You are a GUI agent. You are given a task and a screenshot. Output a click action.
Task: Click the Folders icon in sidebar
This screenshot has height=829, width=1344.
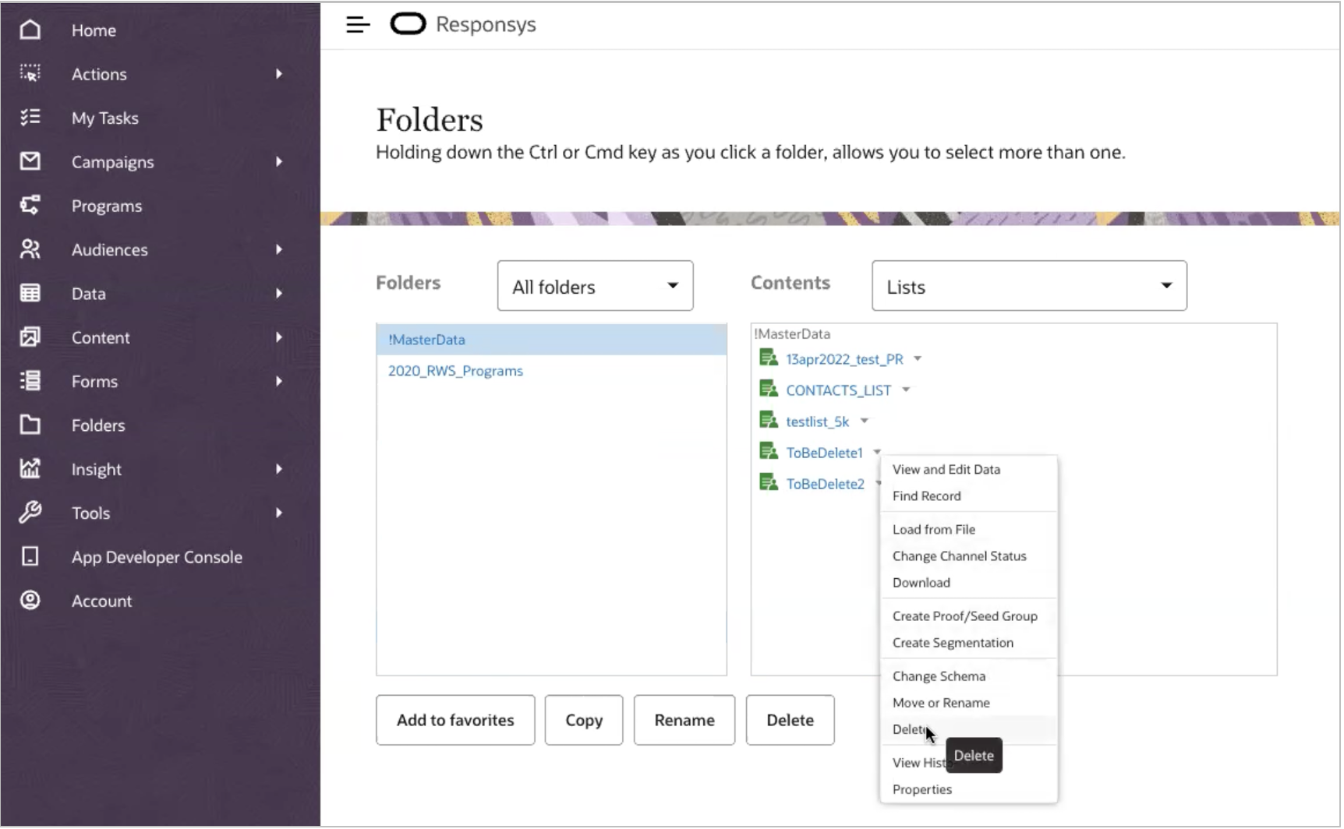coord(30,425)
